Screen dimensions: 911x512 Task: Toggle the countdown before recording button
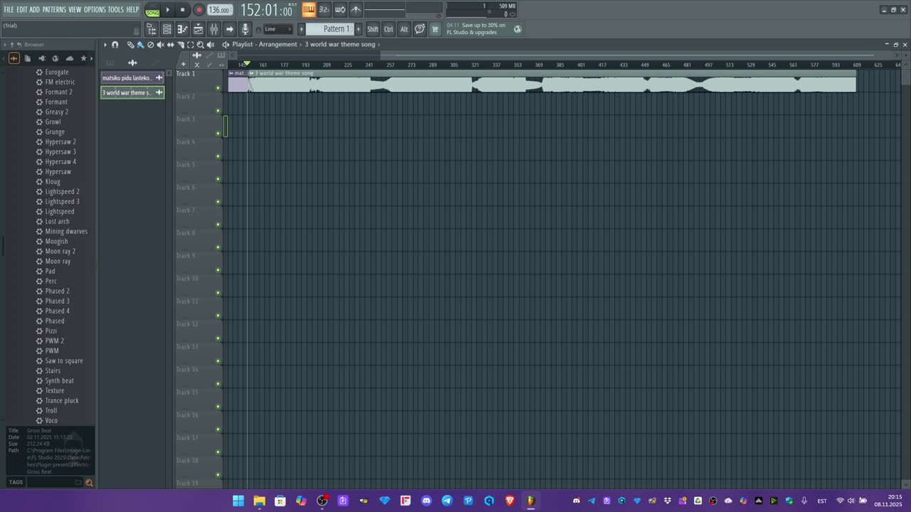[324, 9]
